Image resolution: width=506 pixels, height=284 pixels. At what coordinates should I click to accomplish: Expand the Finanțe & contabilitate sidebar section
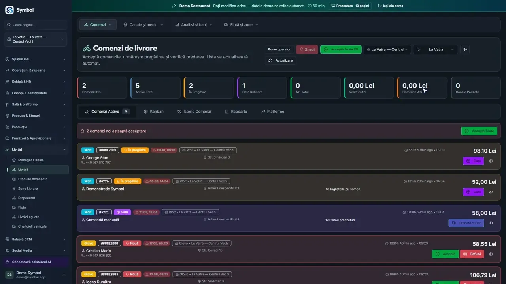click(36, 93)
